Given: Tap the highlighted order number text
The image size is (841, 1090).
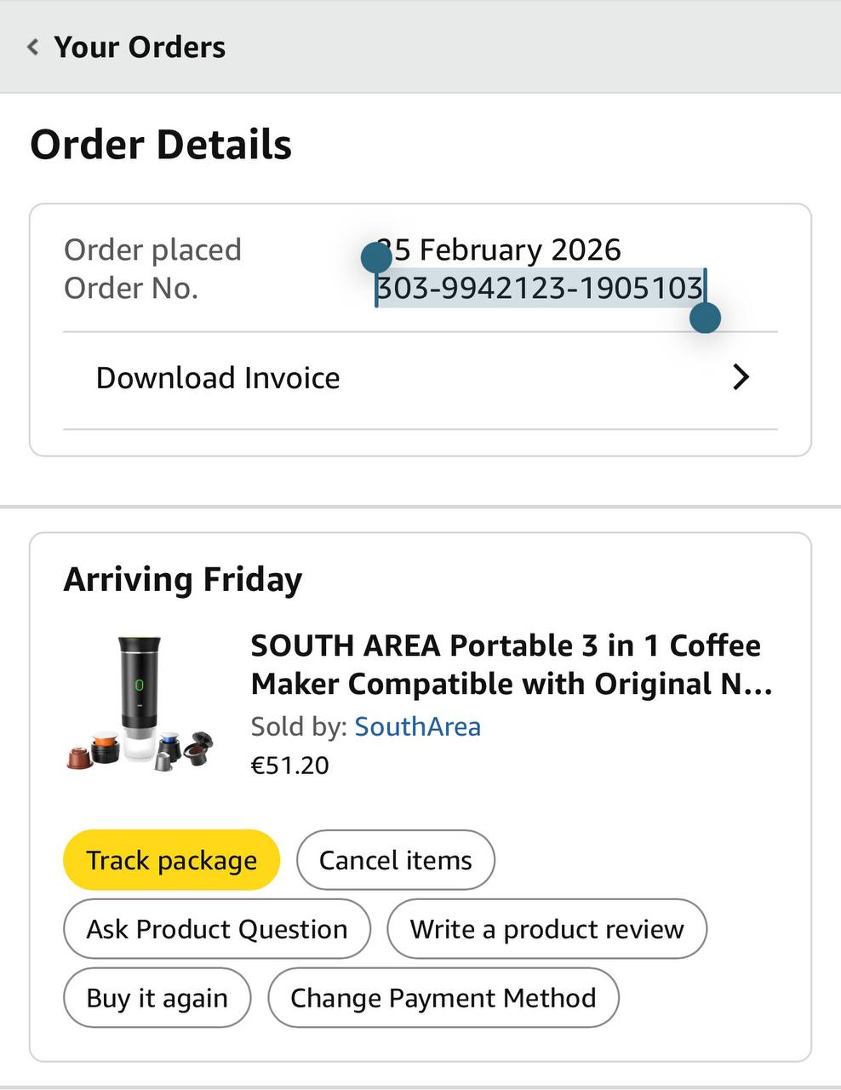Looking at the screenshot, I should tap(540, 288).
